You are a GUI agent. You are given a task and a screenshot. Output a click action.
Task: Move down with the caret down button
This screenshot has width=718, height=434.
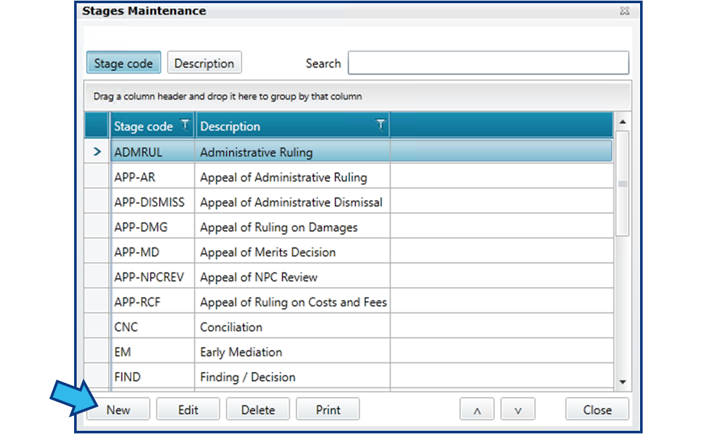518,409
